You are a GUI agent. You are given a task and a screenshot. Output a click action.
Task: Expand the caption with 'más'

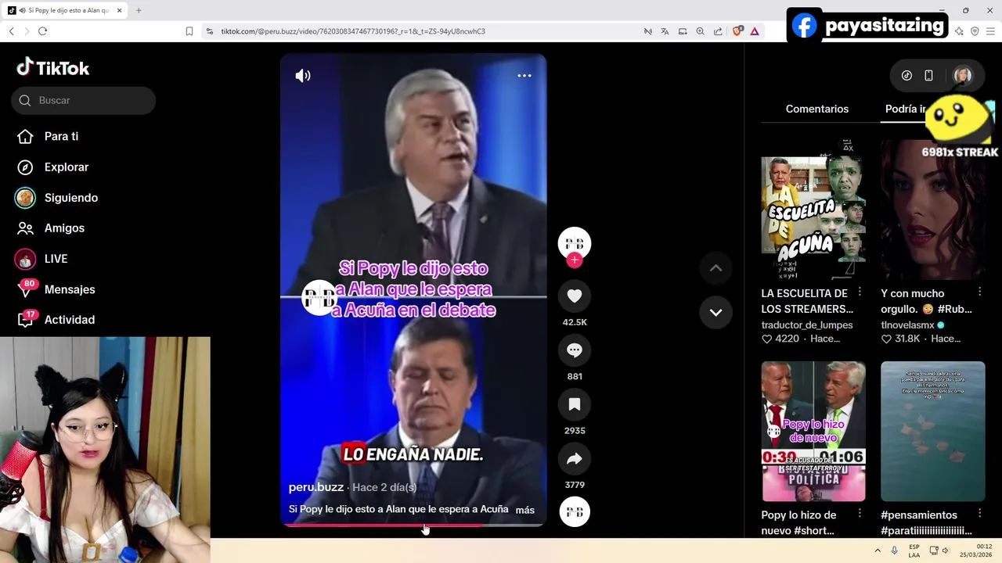click(x=525, y=510)
